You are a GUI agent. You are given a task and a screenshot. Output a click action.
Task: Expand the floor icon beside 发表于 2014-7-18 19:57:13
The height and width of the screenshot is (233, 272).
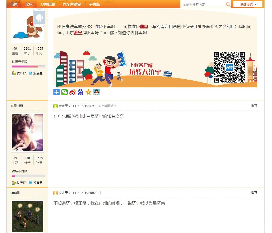click(55, 106)
